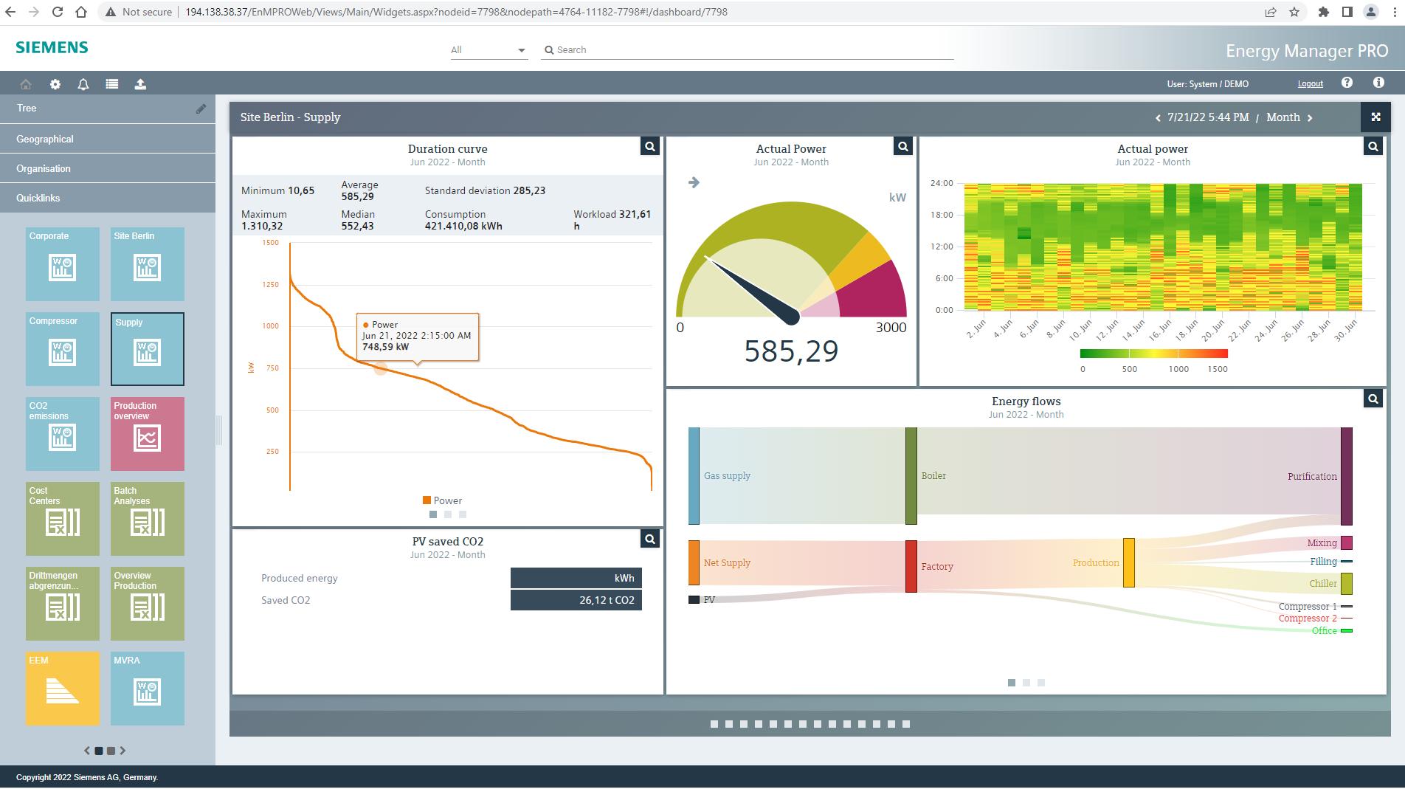Edit the tree with pencil icon
1405x789 pixels.
point(201,108)
